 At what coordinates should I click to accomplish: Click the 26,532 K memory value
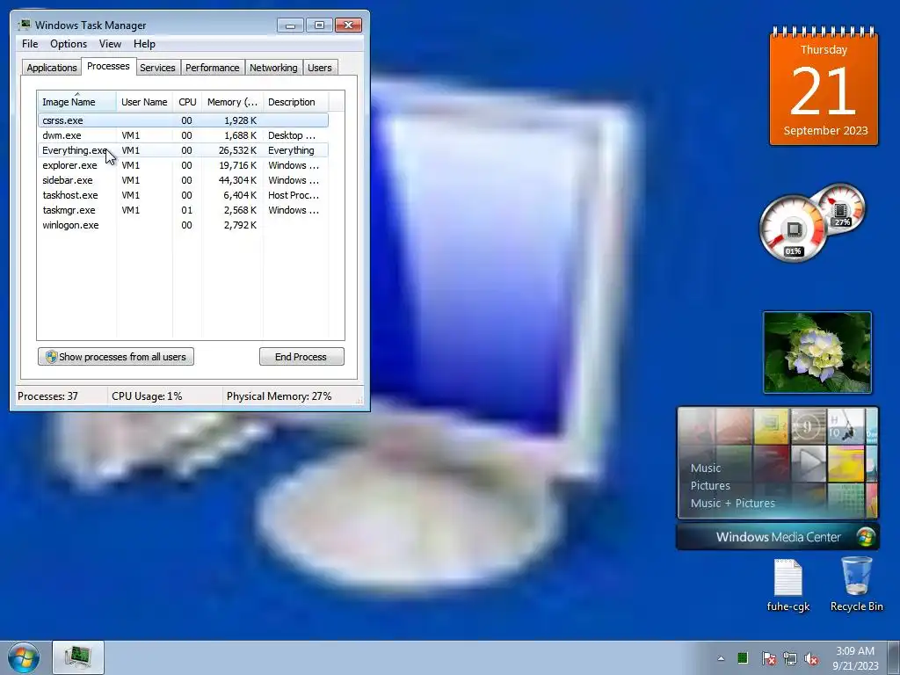pos(237,150)
